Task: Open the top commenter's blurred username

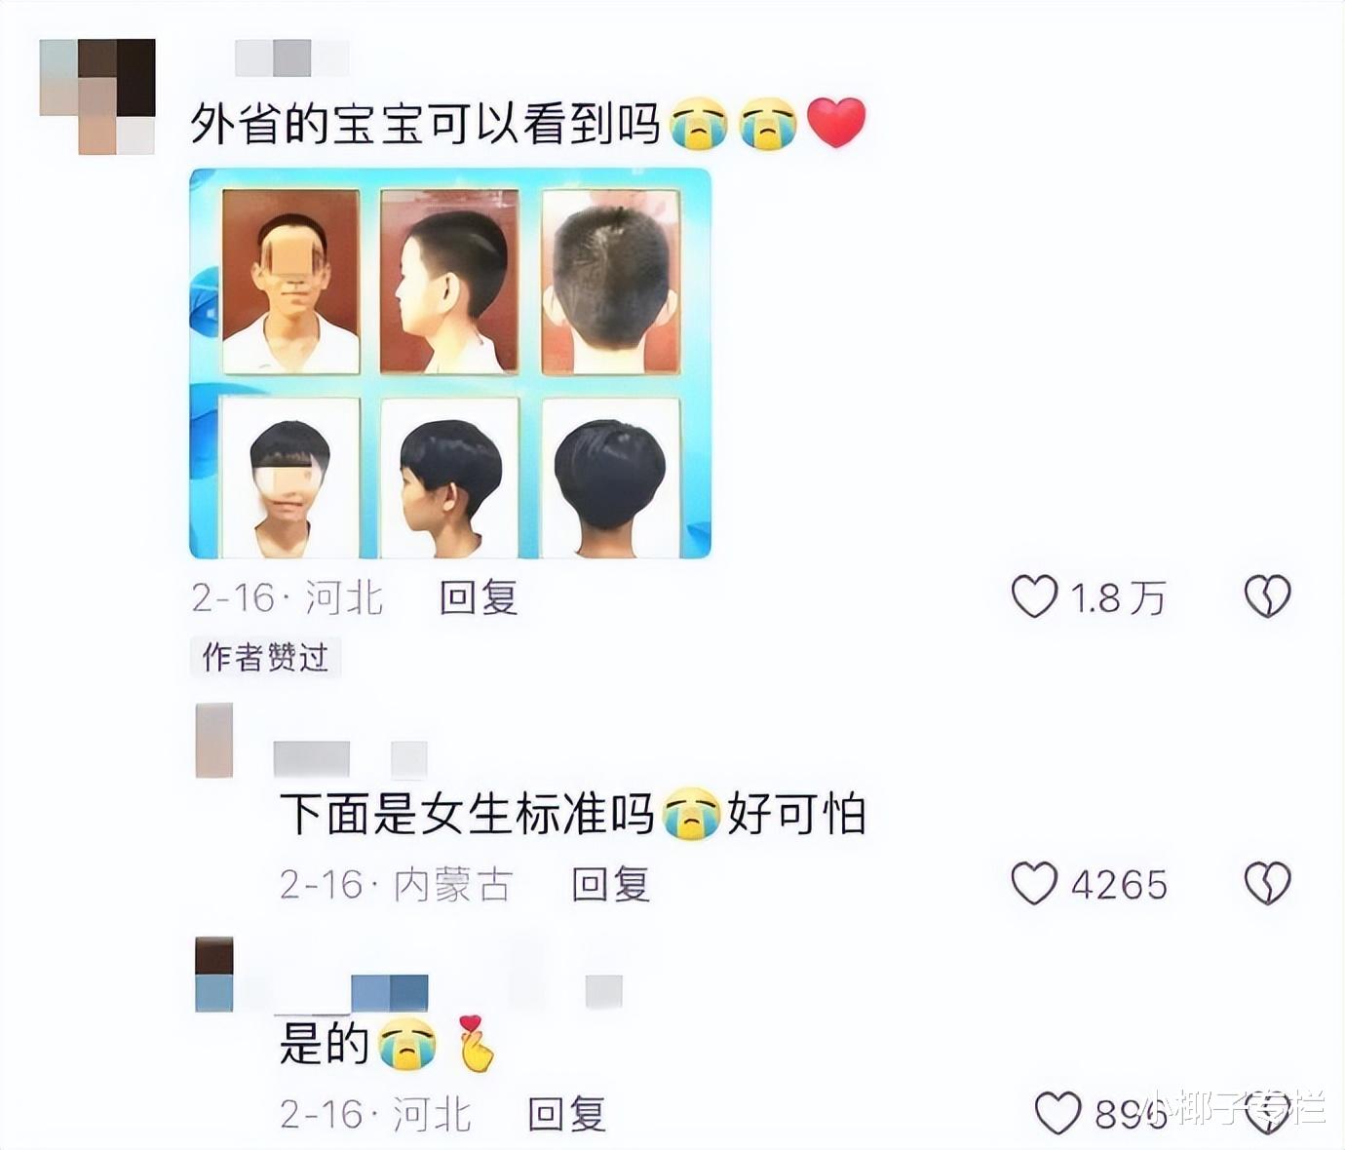Action: 291,57
